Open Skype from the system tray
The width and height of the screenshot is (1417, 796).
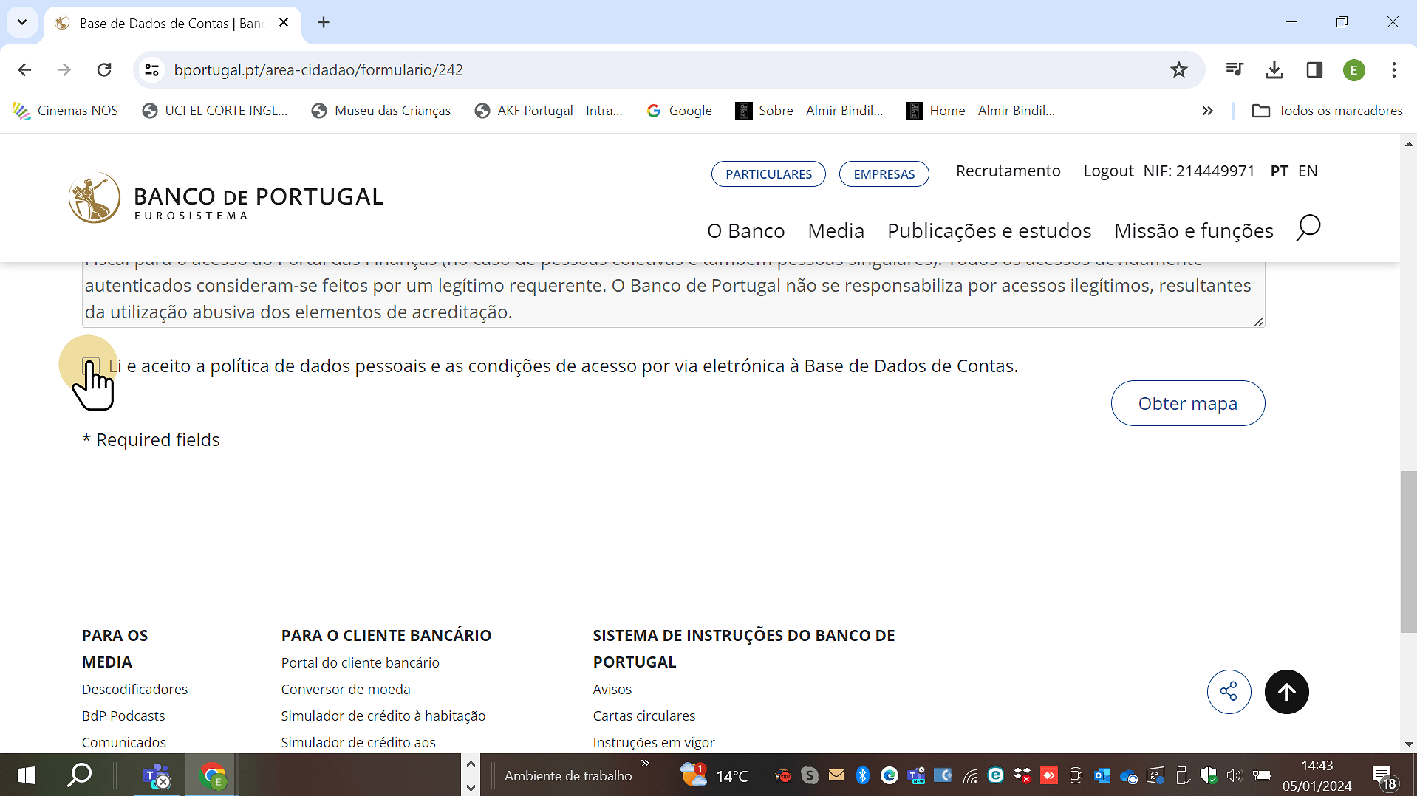(810, 775)
